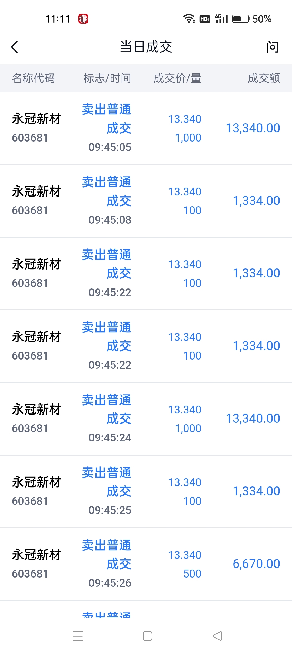Open trade record at 09:45:26
Image resolution: width=292 pixels, height=654 pixels.
(x=146, y=564)
